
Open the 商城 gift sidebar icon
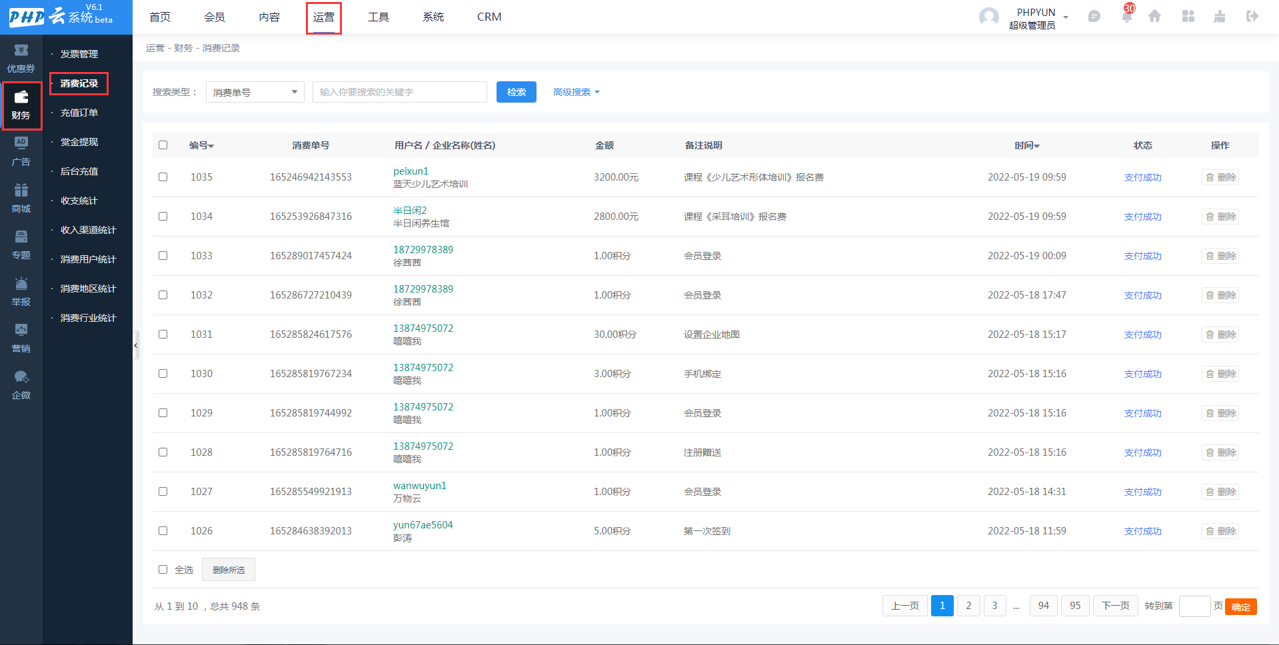coord(21,198)
